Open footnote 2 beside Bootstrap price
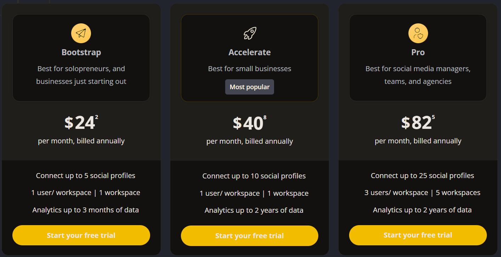501x257 pixels. [x=97, y=117]
